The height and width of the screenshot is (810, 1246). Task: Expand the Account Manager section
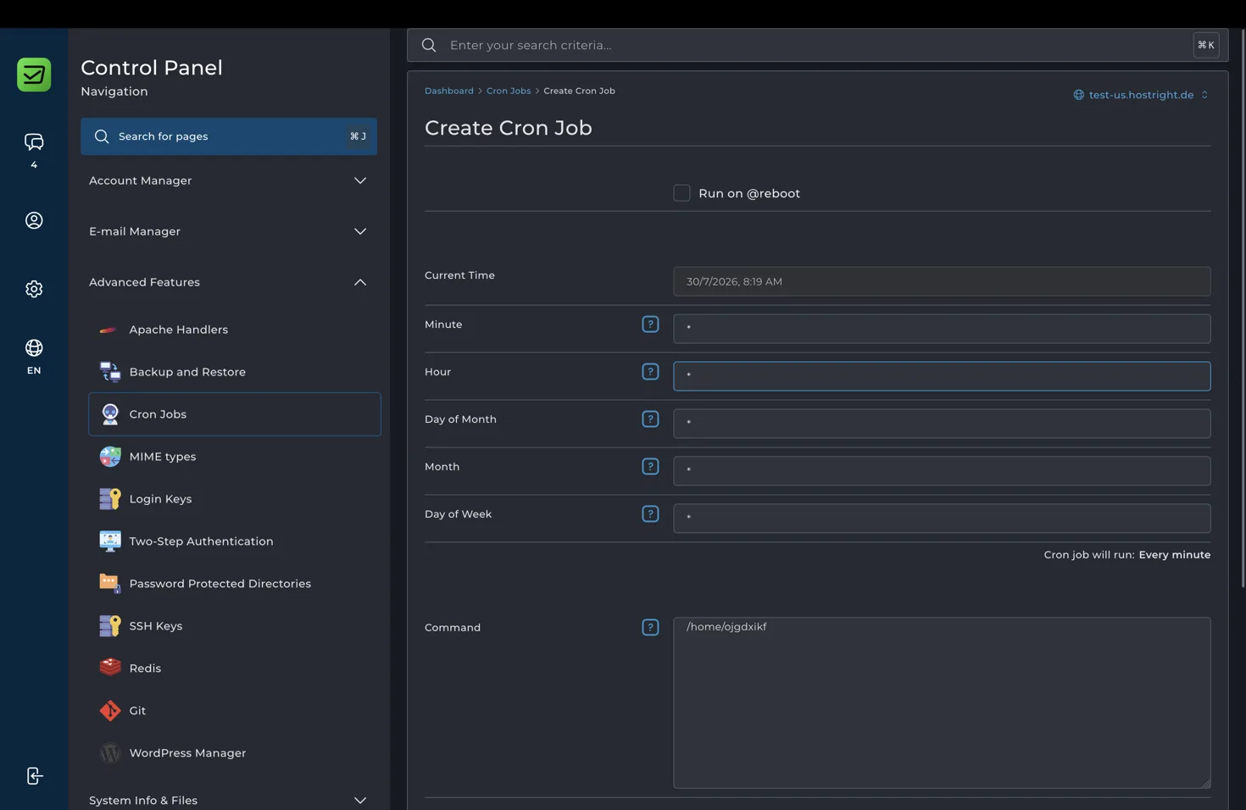tap(228, 180)
